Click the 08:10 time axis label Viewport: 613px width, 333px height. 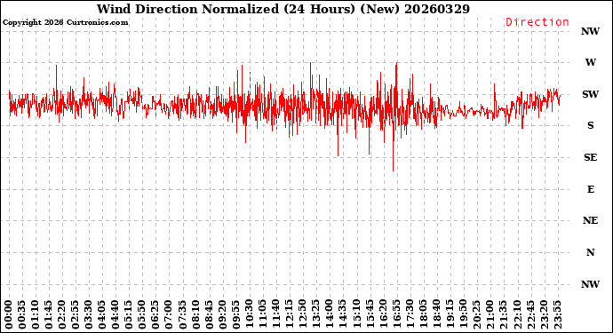pyautogui.click(x=195, y=314)
